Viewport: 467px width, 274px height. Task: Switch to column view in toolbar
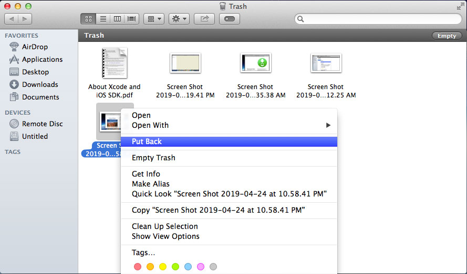(x=117, y=19)
